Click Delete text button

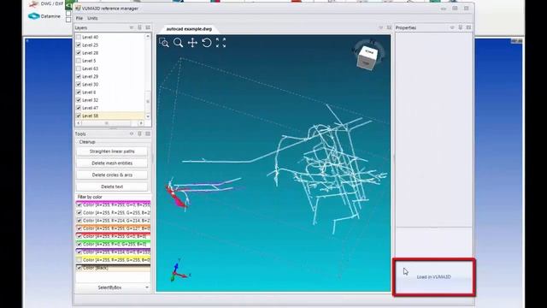(x=112, y=187)
